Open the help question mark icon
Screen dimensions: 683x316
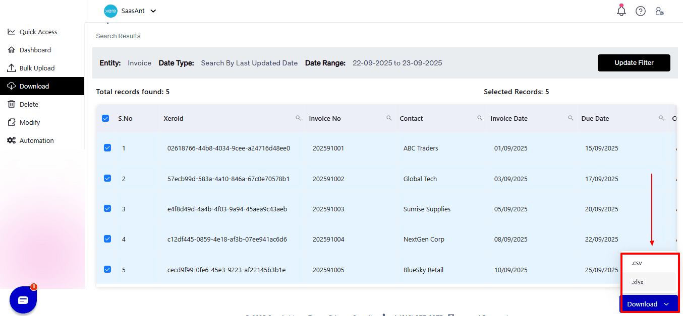(x=641, y=11)
